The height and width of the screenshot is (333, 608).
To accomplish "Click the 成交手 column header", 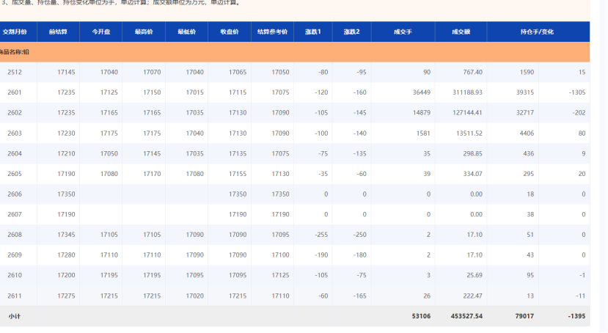I will [403, 32].
